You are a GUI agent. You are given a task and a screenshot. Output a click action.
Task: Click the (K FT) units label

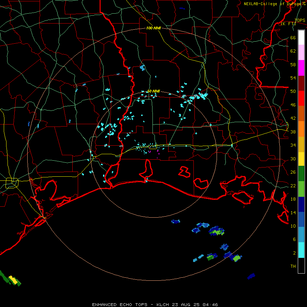click(x=288, y=24)
